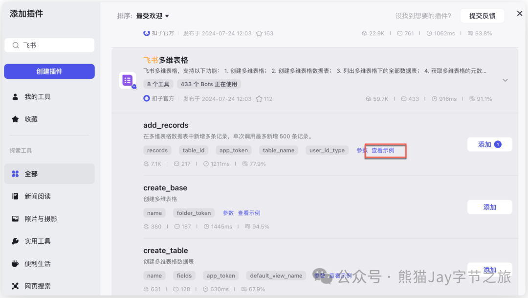Click the 7.1K usage icon for add_records
Screen dimensions: 528x298
(x=146, y=164)
